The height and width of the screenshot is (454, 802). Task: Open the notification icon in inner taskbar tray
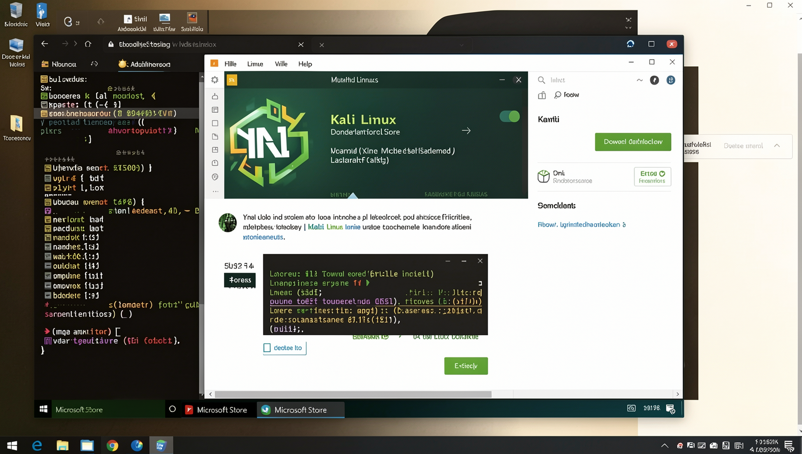click(x=671, y=409)
